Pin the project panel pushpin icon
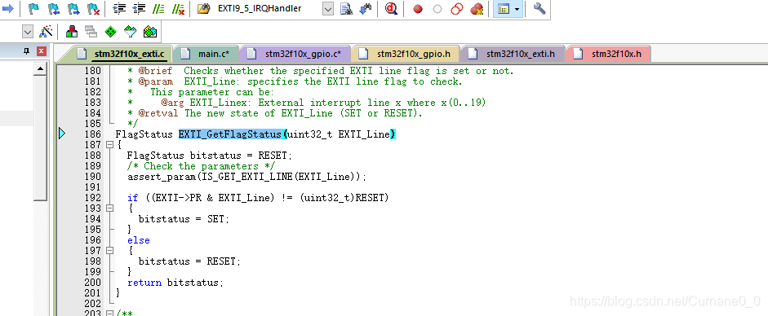The image size is (768, 316). coord(27,51)
